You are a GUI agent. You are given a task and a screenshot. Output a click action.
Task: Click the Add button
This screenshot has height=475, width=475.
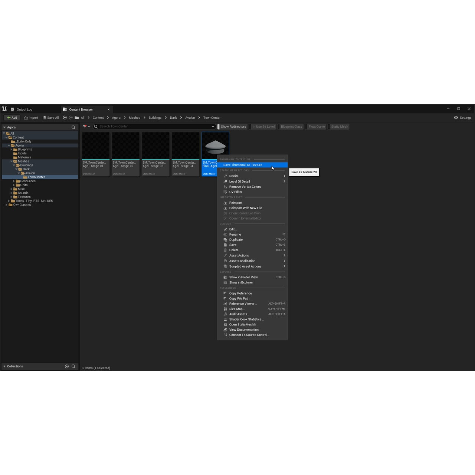click(12, 118)
